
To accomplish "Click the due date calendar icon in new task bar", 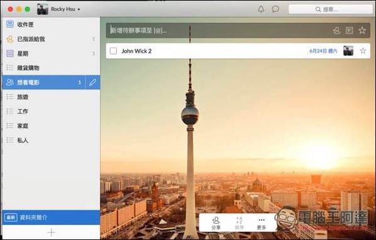I will tap(349, 30).
